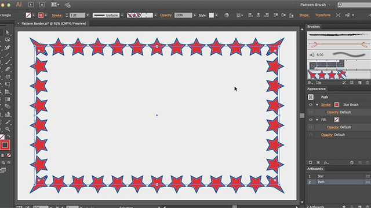Open the graphic Style dropdown
The width and height of the screenshot is (371, 208).
tap(216, 16)
